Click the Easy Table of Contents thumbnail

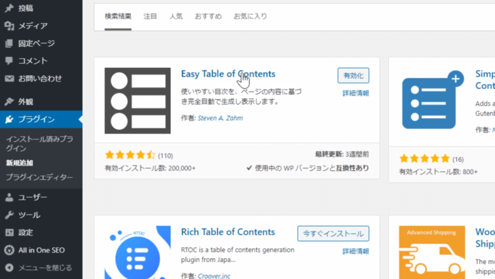click(138, 100)
